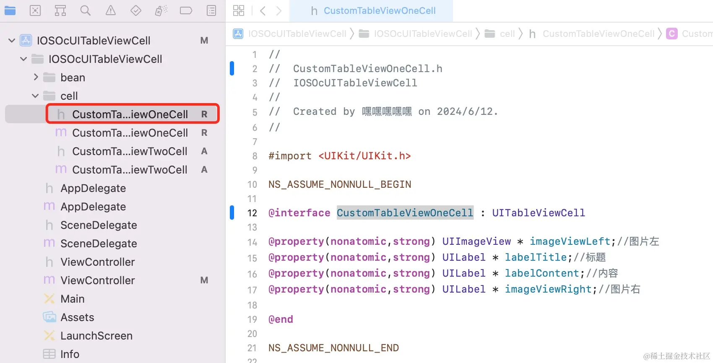Select the cell folder breadcrumb
The image size is (713, 363).
pos(507,34)
